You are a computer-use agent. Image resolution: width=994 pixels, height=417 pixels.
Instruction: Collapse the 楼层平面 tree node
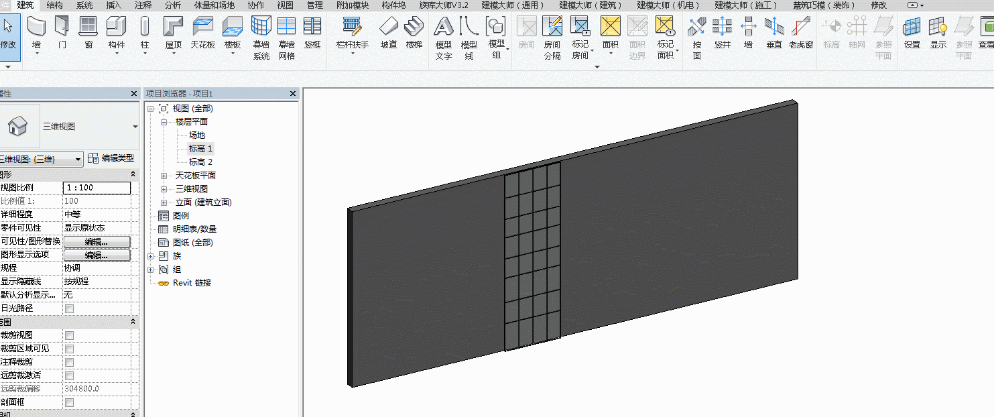(164, 122)
